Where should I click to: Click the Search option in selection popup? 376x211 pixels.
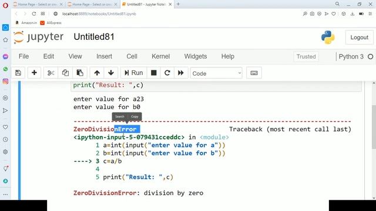(120, 117)
